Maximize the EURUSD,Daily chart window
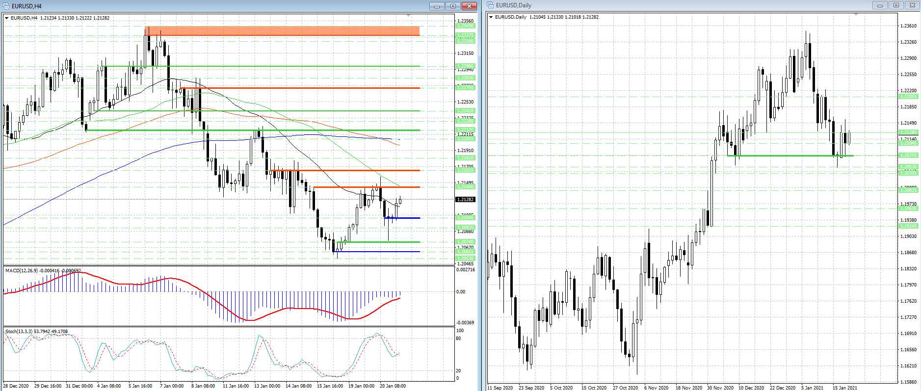The image size is (921, 391). [x=896, y=5]
